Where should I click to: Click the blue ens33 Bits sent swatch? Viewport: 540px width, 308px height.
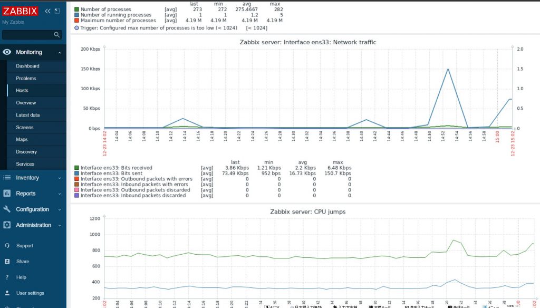coord(76,174)
